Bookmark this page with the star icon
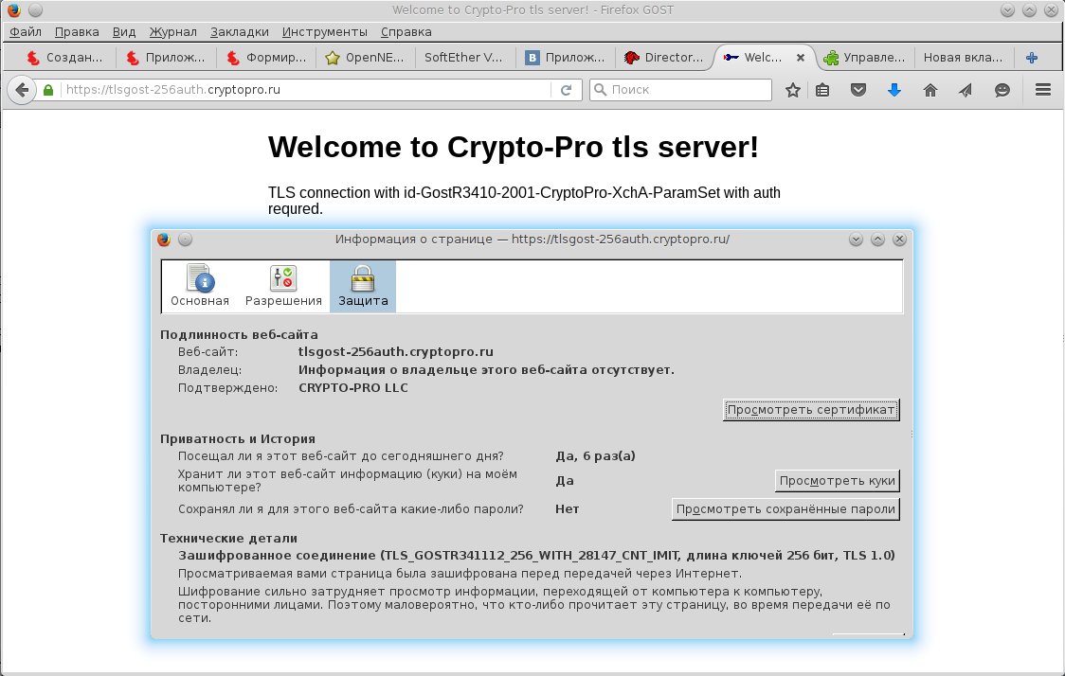 coord(793,90)
